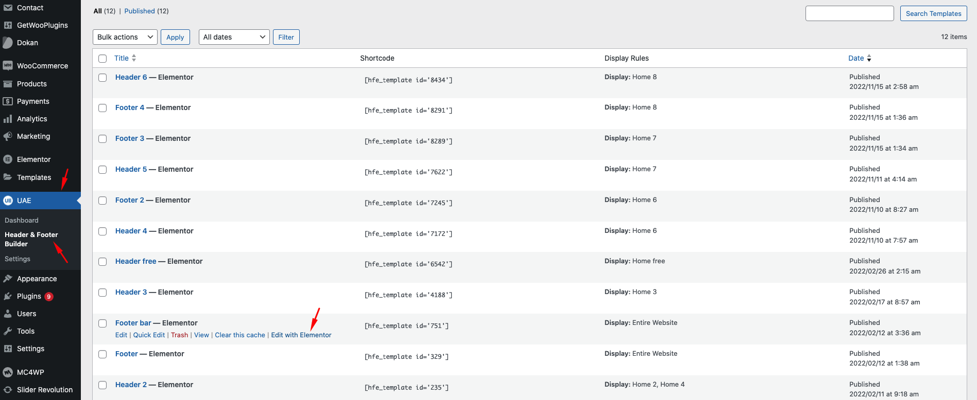Check the Header 6 row checkbox
977x400 pixels.
[x=102, y=78]
